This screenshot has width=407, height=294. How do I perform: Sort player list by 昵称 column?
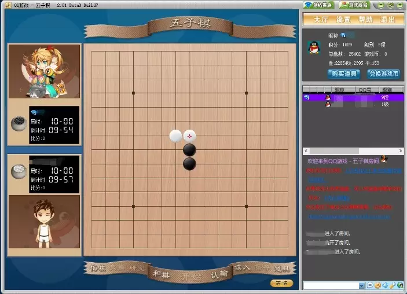click(x=339, y=90)
